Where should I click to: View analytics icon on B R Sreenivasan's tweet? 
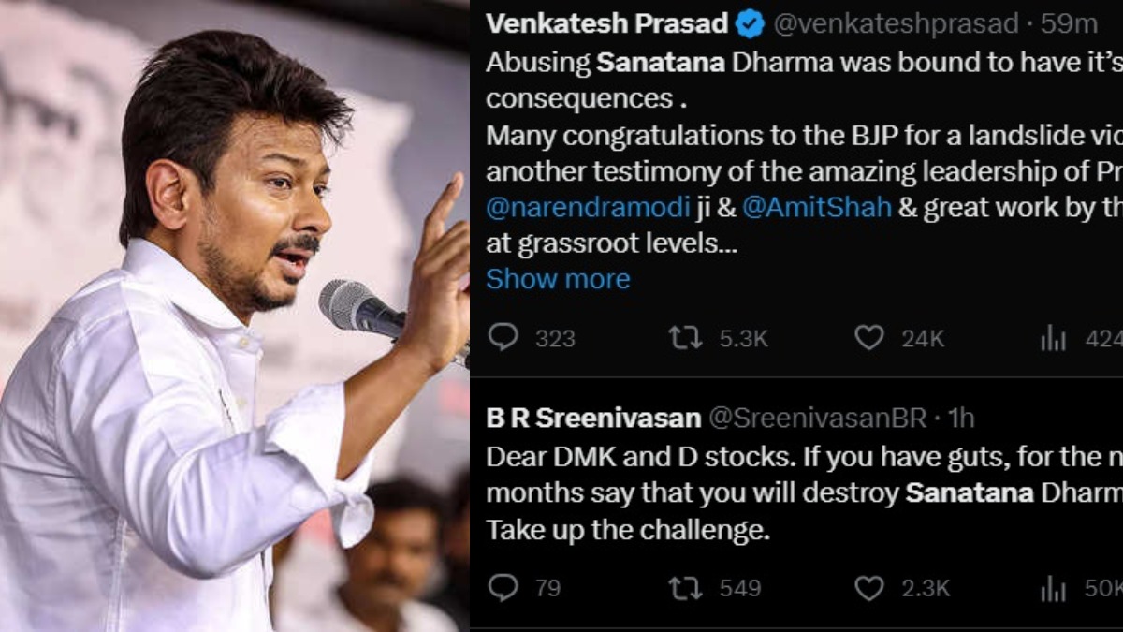coord(1053,588)
